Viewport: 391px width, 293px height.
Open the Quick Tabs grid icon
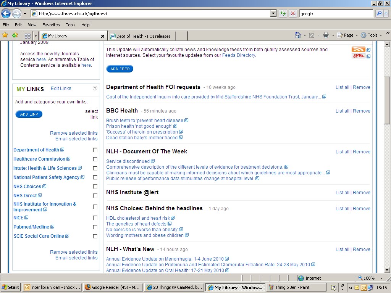[x=27, y=36]
